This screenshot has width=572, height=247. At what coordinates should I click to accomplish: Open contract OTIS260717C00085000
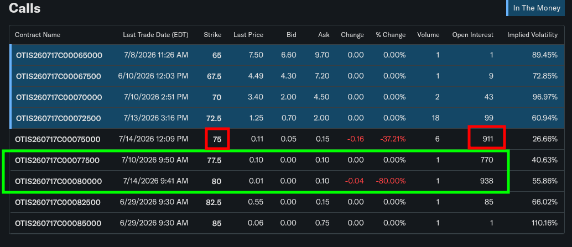click(58, 223)
